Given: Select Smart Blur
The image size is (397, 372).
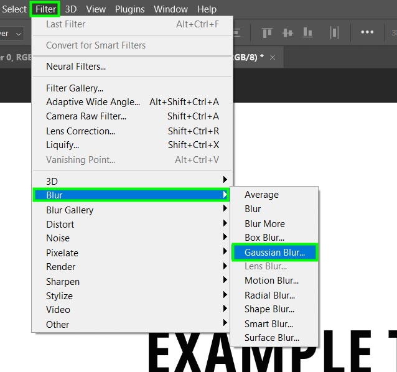Looking at the screenshot, I should click(274, 324).
